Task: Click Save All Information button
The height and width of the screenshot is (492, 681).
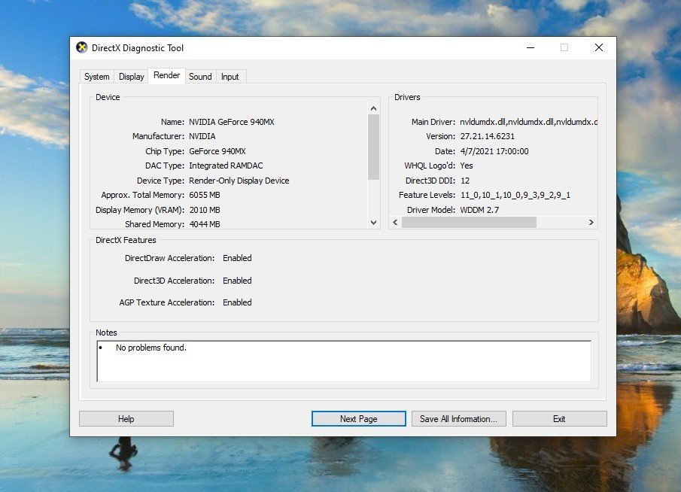Action: [x=458, y=419]
